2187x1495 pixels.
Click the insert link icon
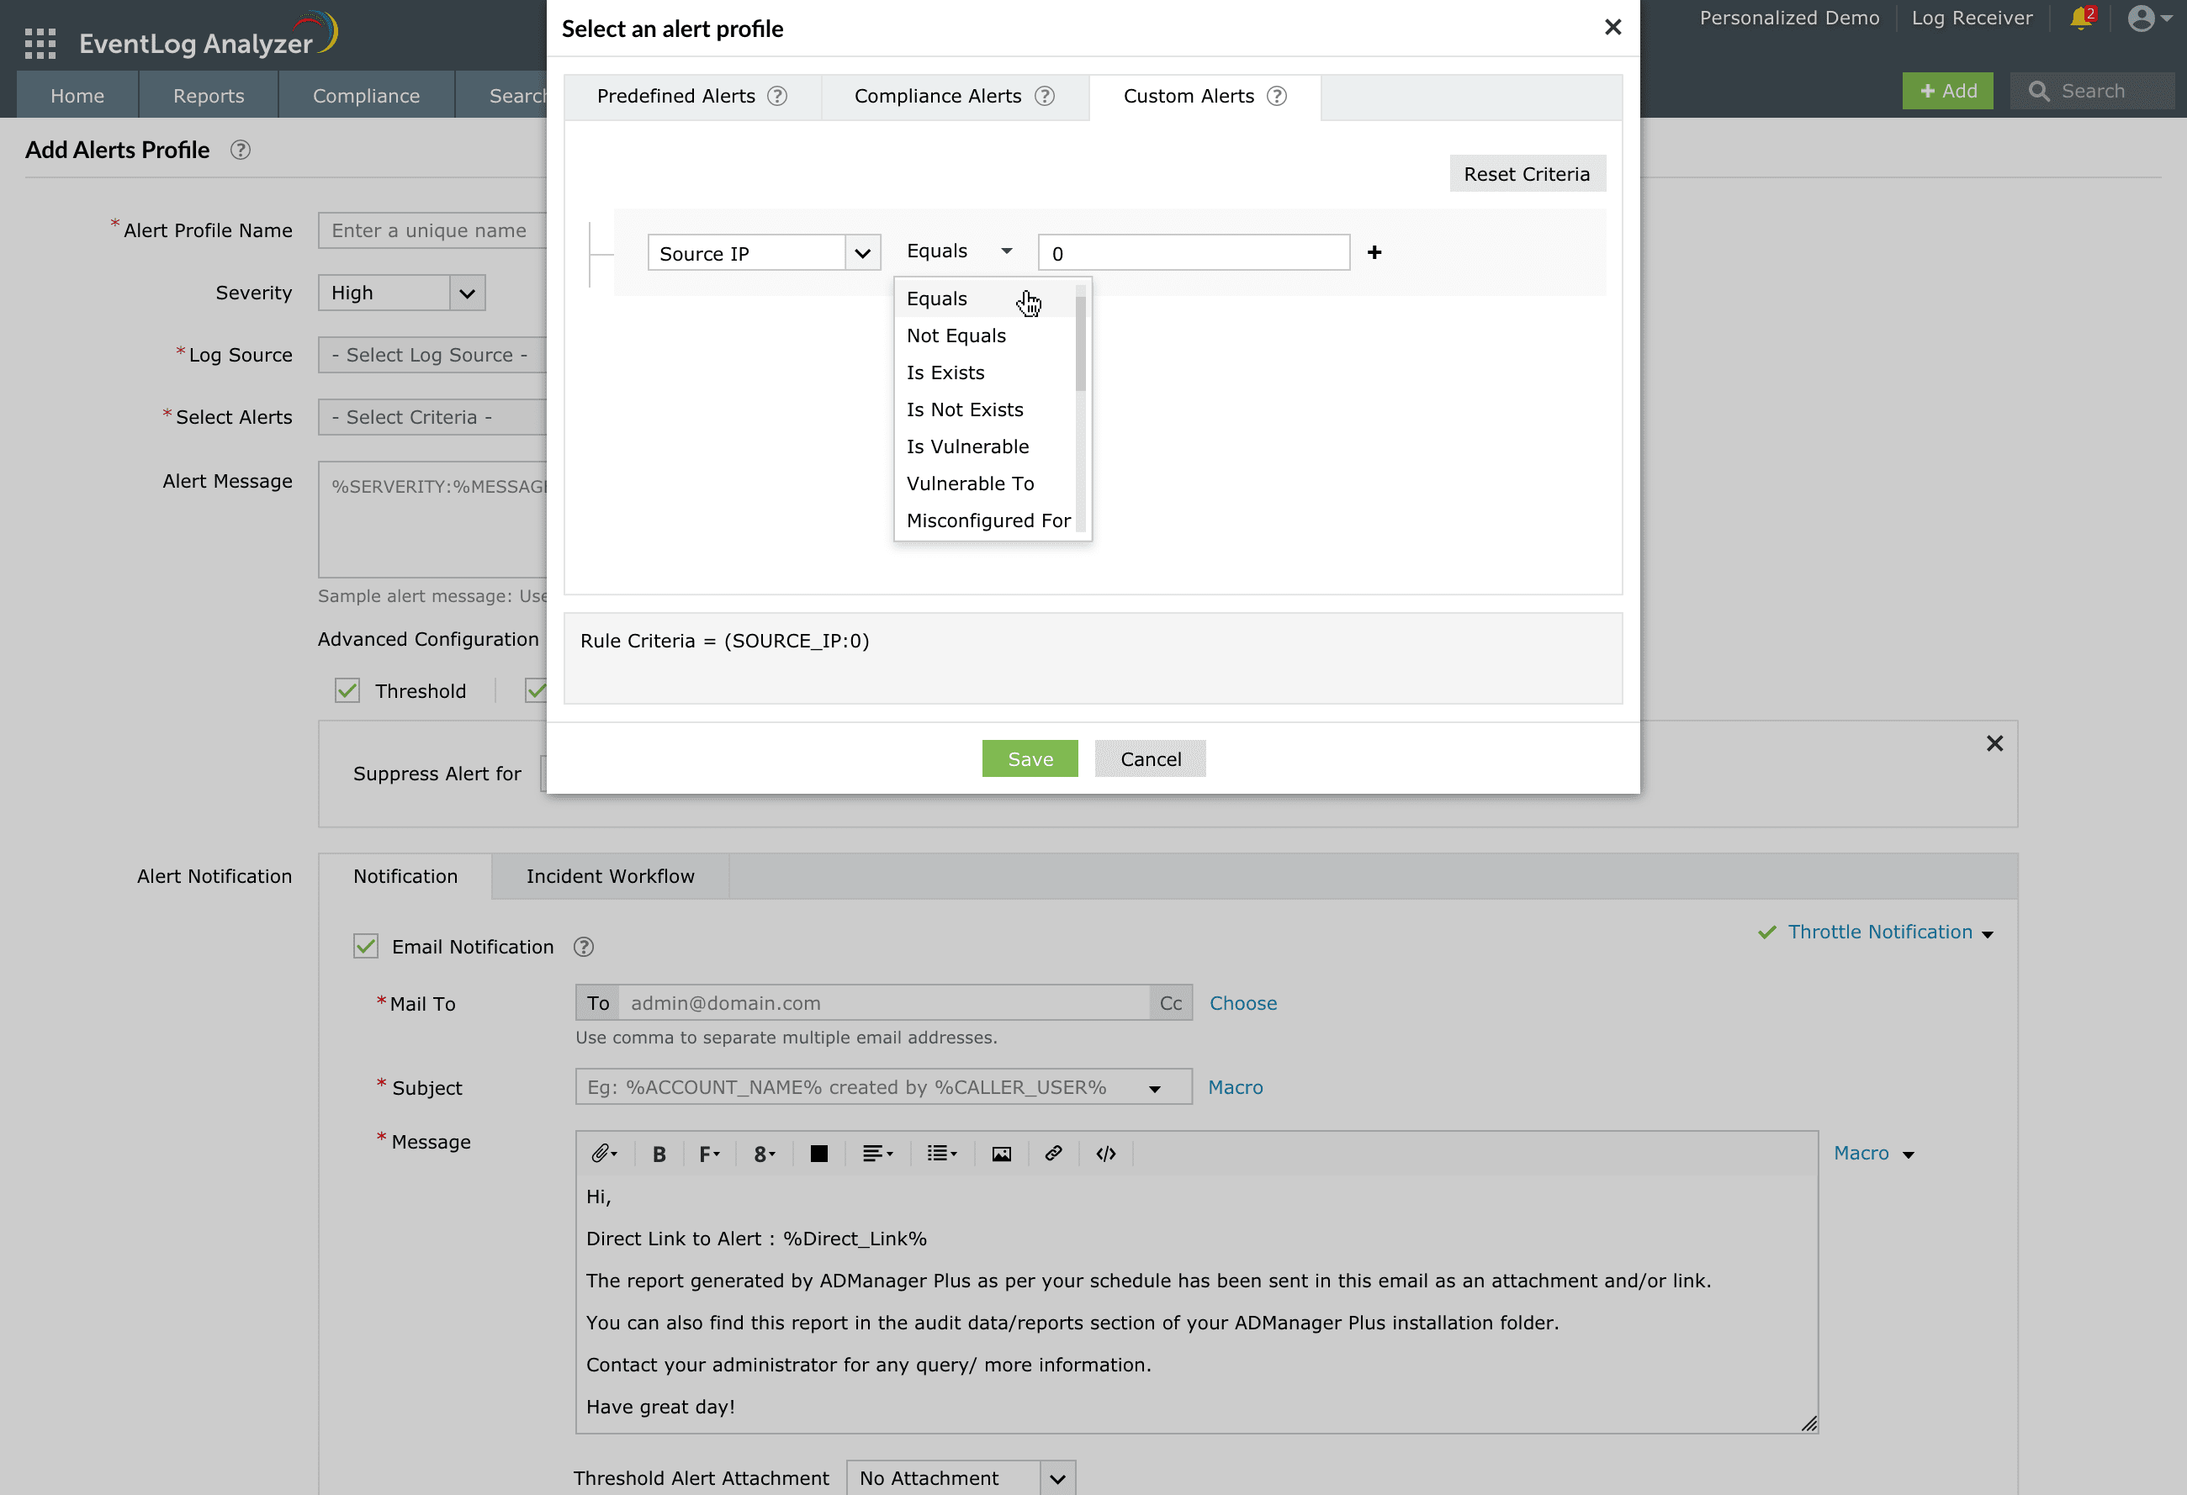(1053, 1154)
